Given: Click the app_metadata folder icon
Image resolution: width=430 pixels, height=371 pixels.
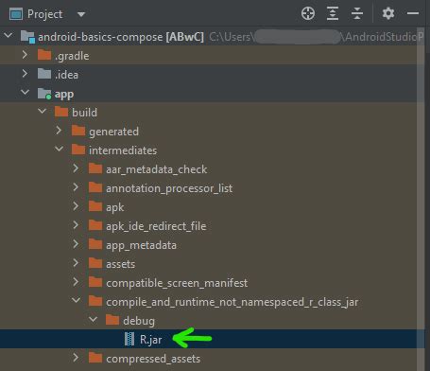Looking at the screenshot, I should (x=95, y=244).
